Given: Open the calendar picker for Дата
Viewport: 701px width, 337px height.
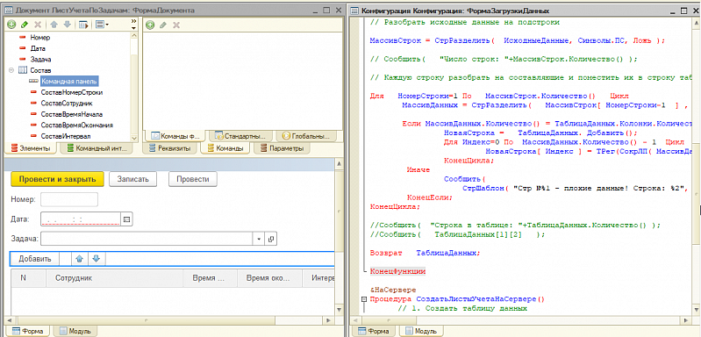Looking at the screenshot, I should pyautogui.click(x=127, y=219).
